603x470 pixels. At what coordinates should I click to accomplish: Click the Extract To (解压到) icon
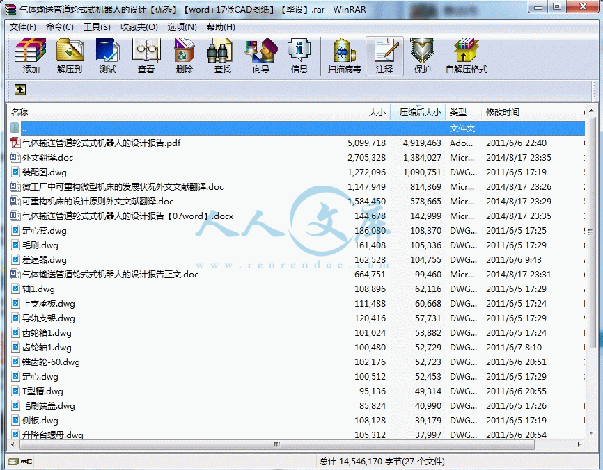coord(70,56)
